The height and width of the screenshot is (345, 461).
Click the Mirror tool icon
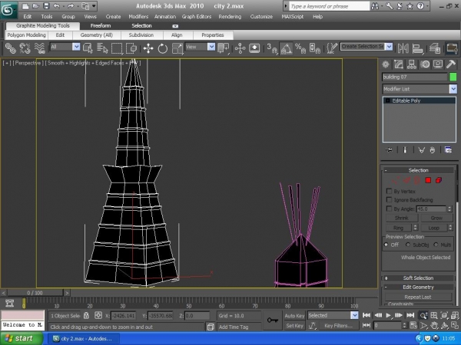[403, 48]
